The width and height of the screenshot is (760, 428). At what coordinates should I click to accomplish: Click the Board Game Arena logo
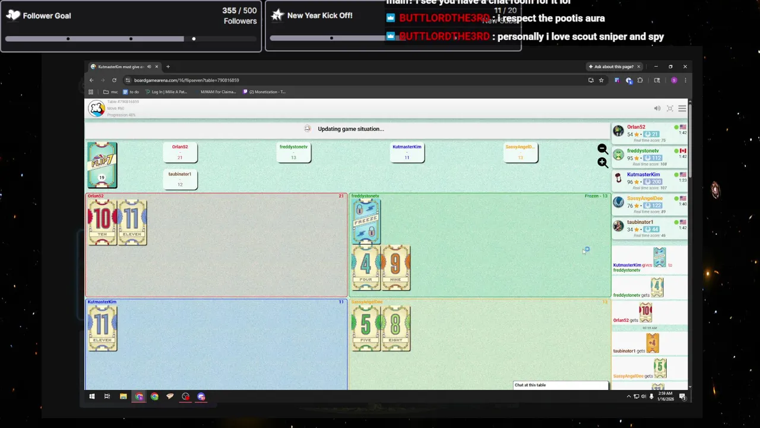97,108
